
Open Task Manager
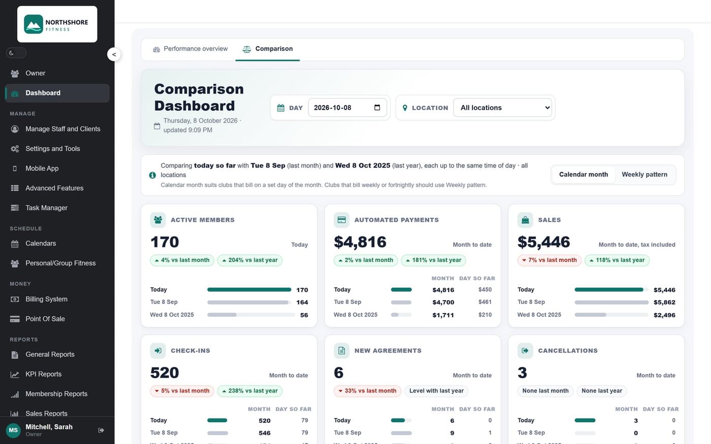point(57,208)
